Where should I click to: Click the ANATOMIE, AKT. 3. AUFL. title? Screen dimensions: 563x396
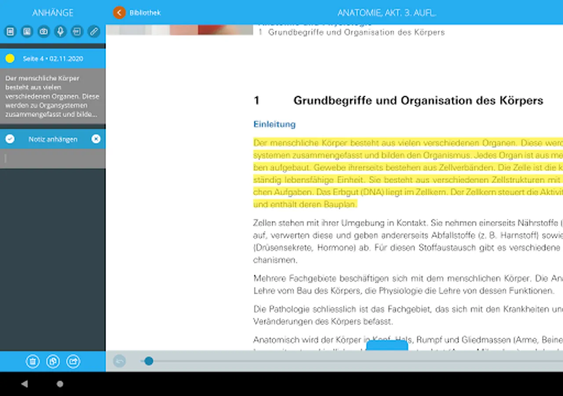click(387, 13)
